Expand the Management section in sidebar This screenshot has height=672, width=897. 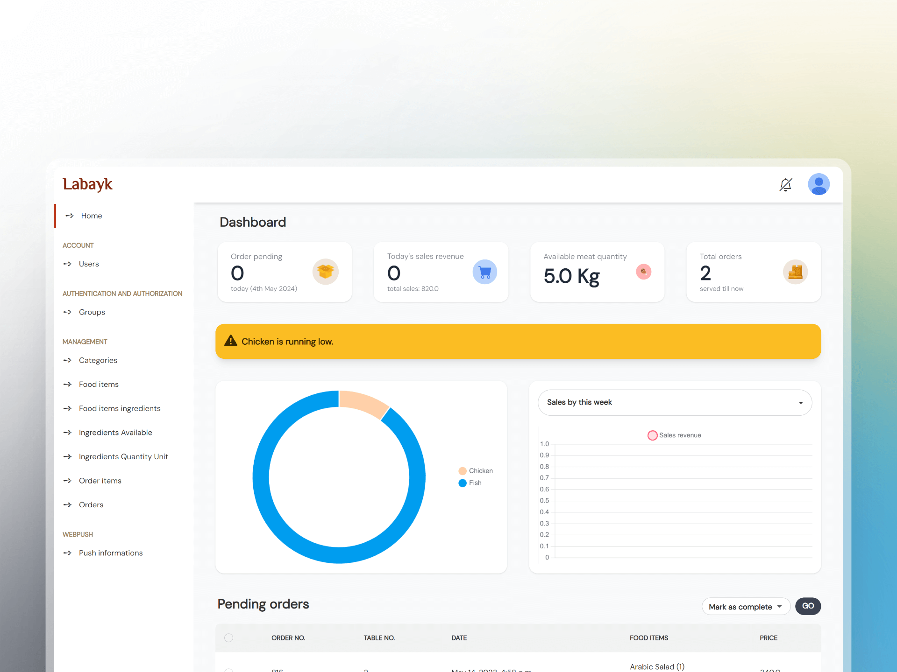(x=85, y=341)
